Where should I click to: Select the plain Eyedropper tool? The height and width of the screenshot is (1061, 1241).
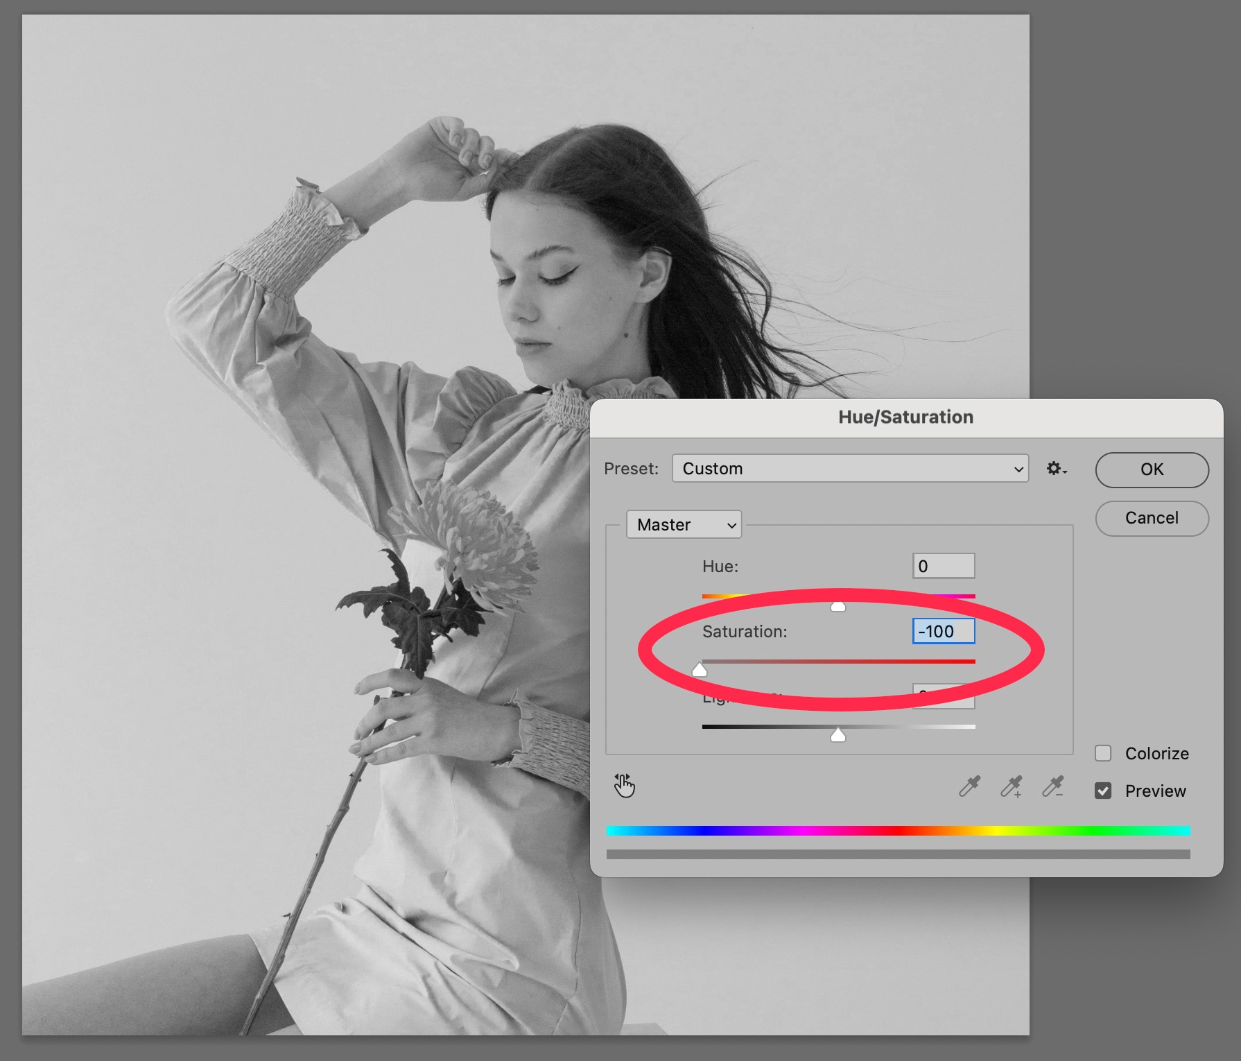[969, 786]
